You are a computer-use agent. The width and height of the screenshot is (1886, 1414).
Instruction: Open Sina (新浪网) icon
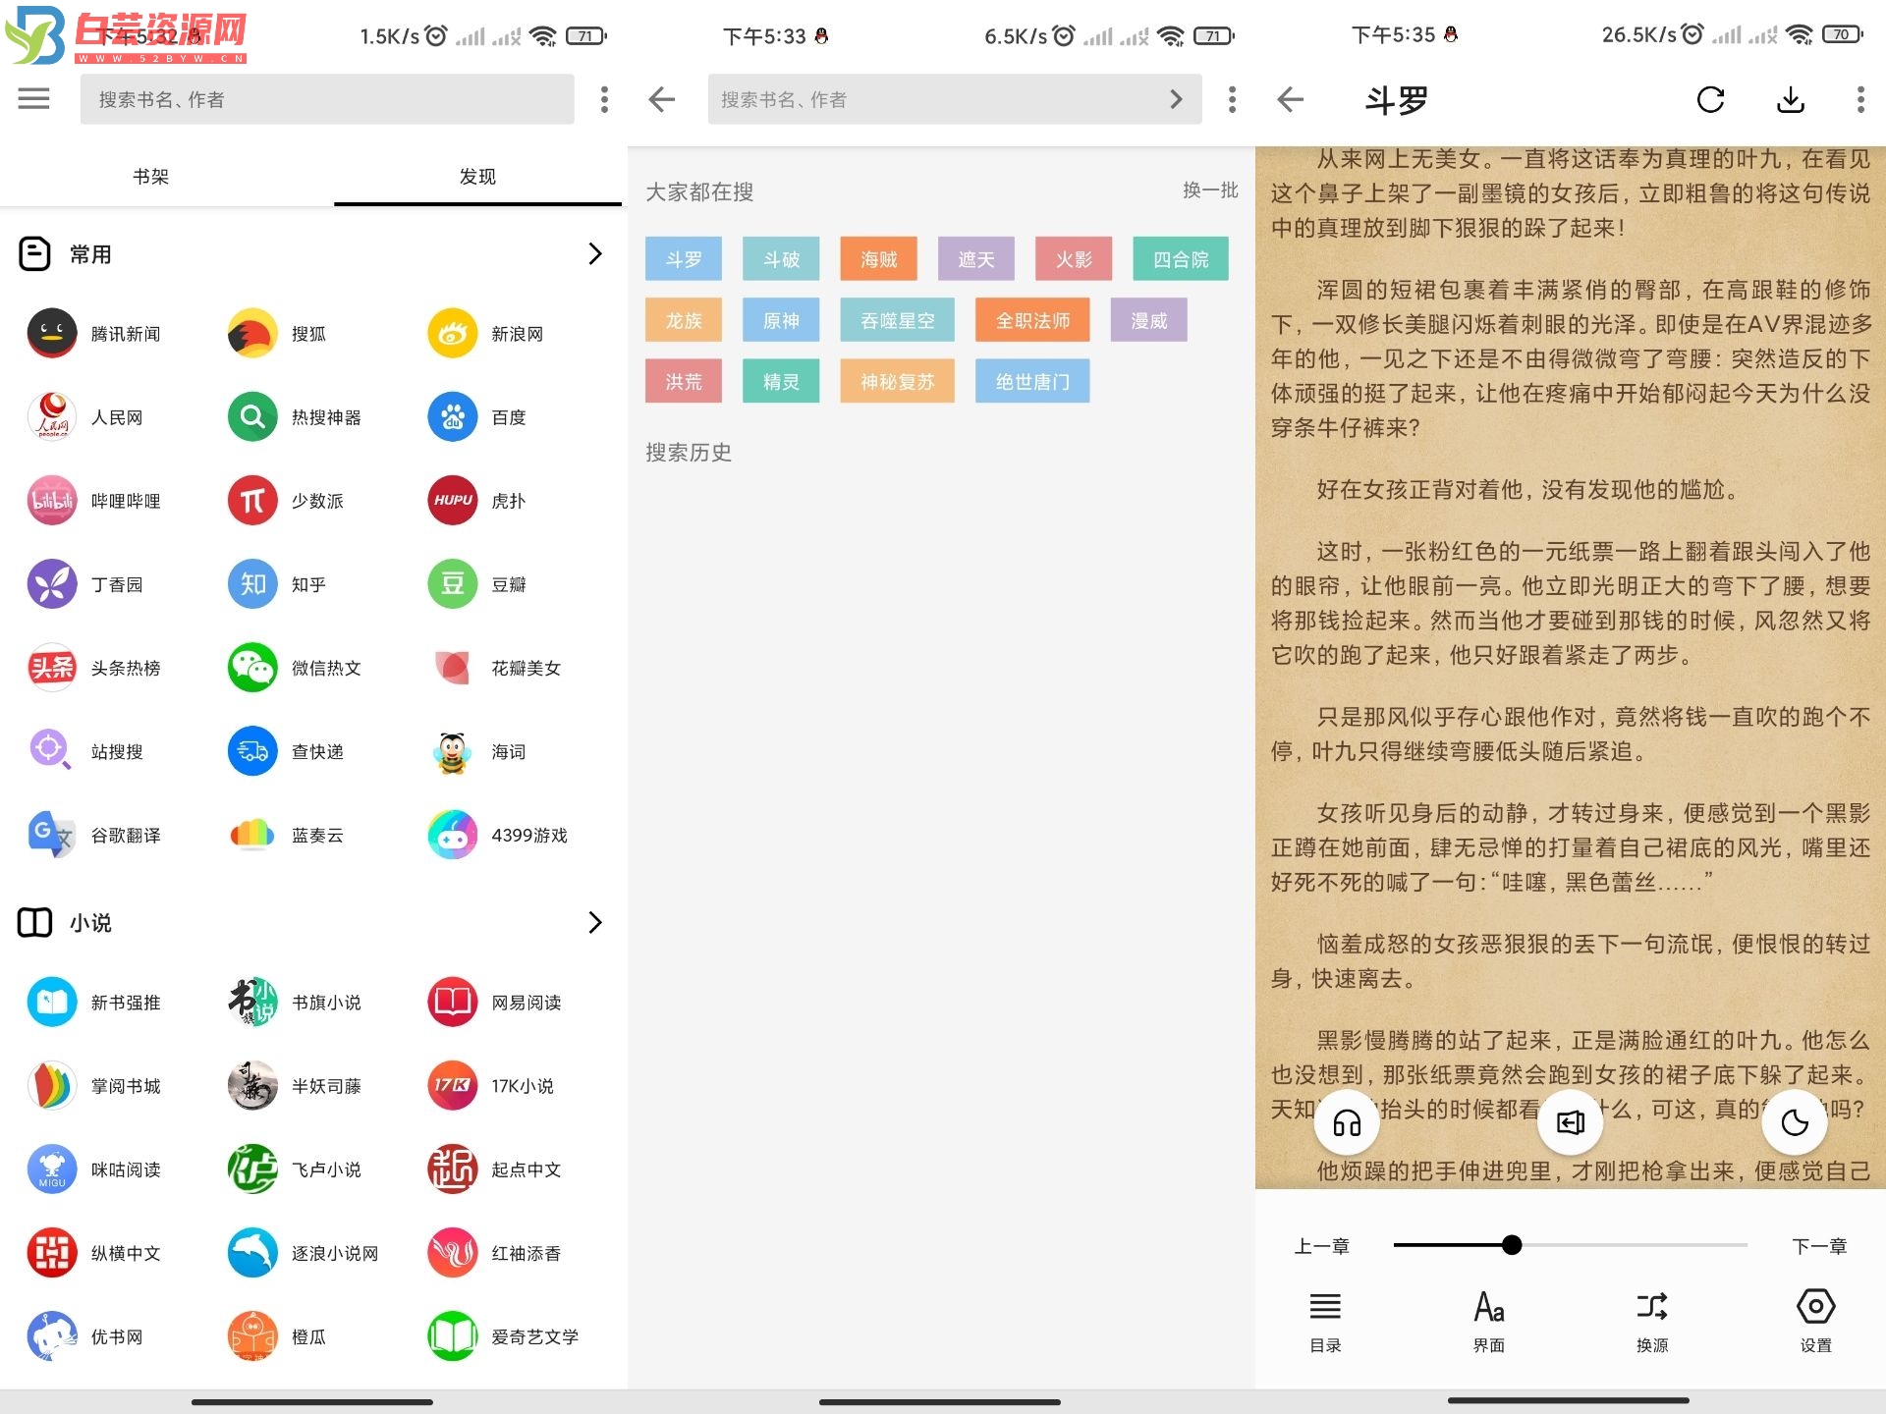point(453,334)
